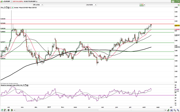The image size is (180, 112).
Task: Click the 0,89127 axis value tag
Action: tap(177, 35)
